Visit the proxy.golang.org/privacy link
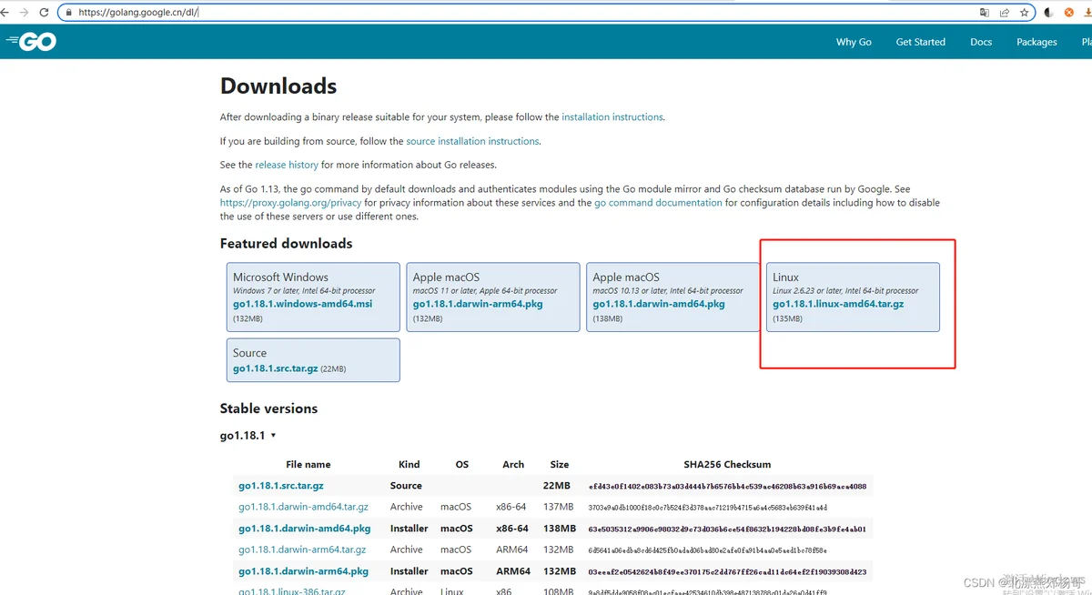This screenshot has width=1092, height=595. pyautogui.click(x=290, y=203)
